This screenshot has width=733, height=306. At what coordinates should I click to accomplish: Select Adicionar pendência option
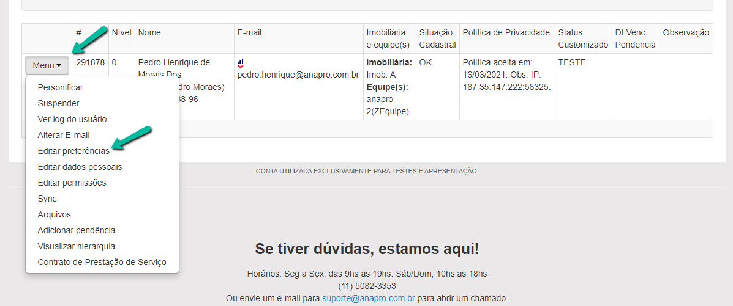(x=76, y=230)
